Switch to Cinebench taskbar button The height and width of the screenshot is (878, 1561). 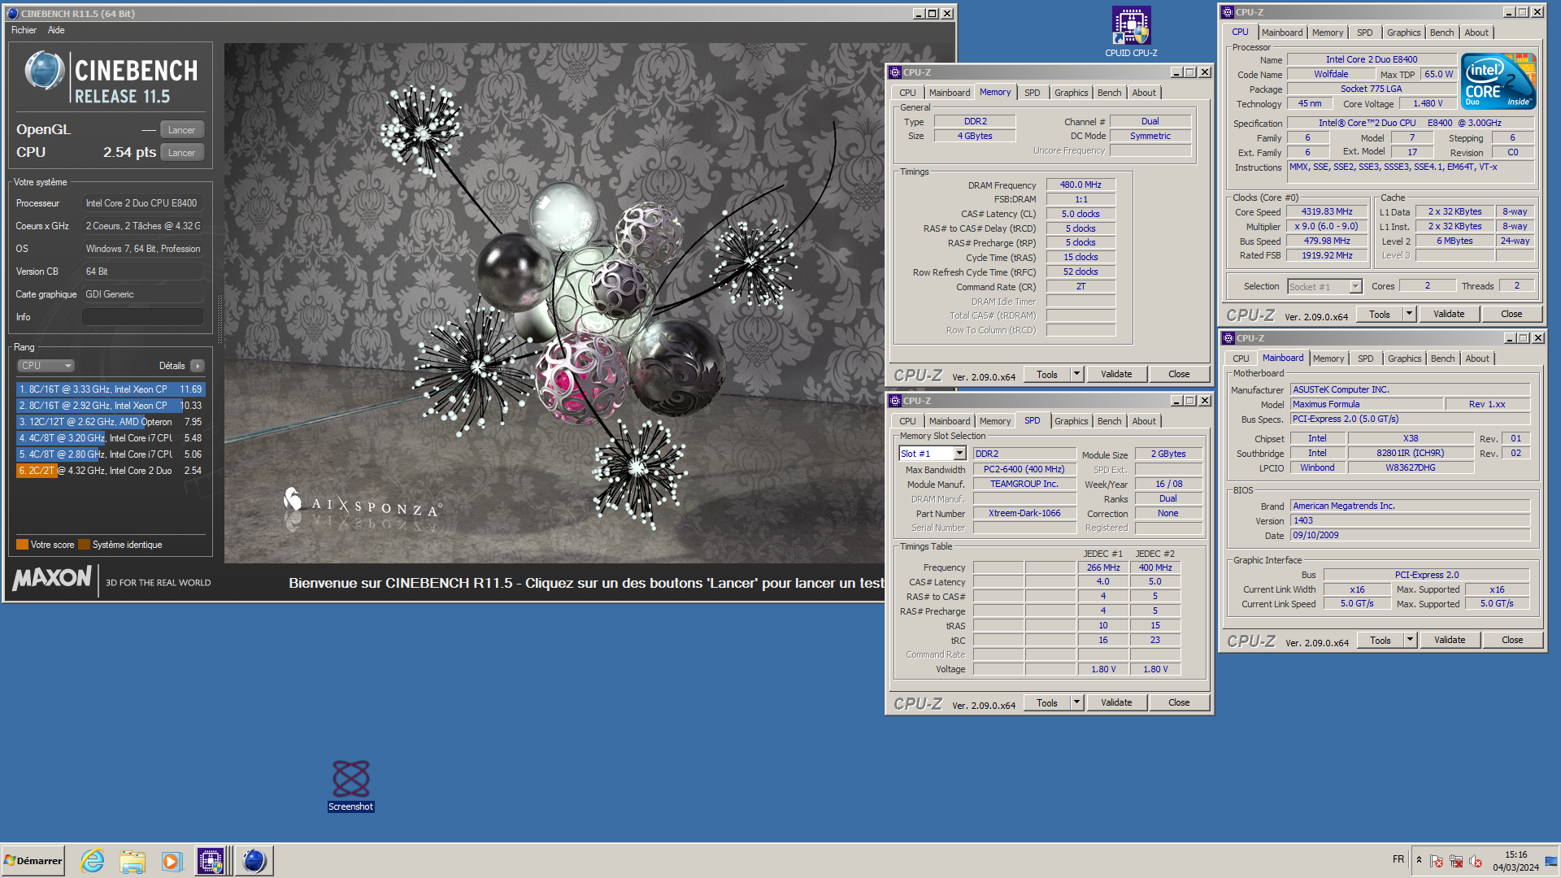254,861
